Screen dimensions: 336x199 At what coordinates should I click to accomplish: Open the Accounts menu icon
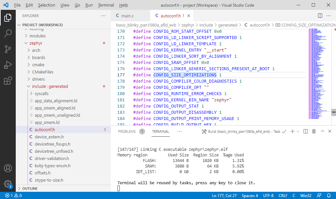[x=8, y=169]
